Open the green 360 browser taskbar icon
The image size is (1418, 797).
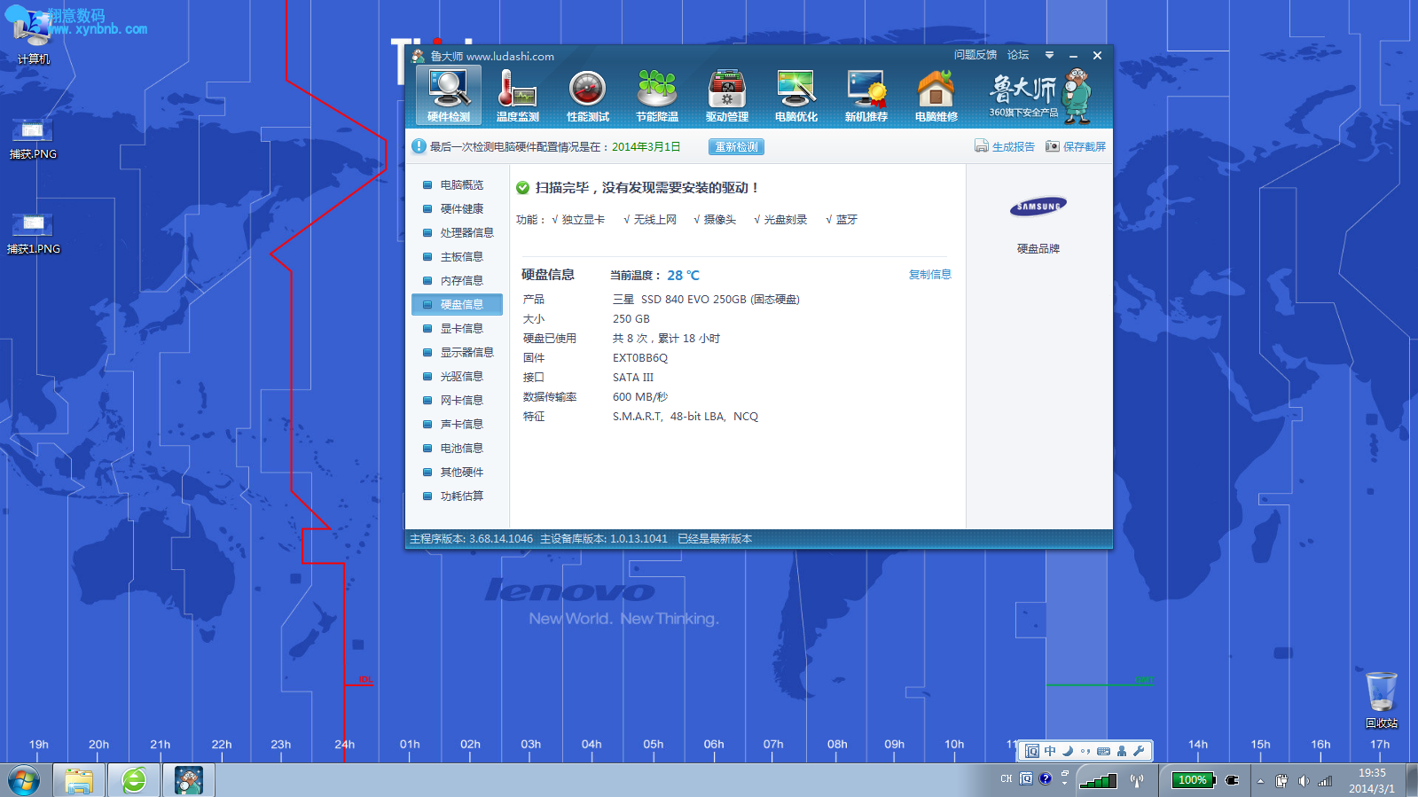[134, 781]
